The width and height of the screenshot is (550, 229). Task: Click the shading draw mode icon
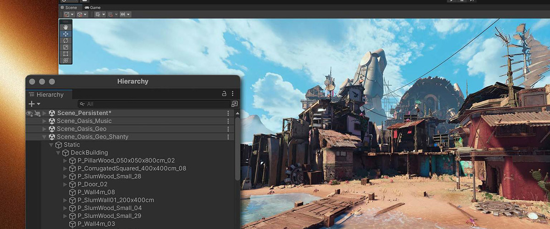pyautogui.click(x=66, y=14)
